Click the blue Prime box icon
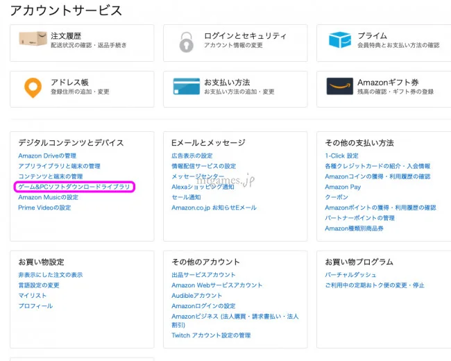Viewport: 451px width, 361px height. 340,40
